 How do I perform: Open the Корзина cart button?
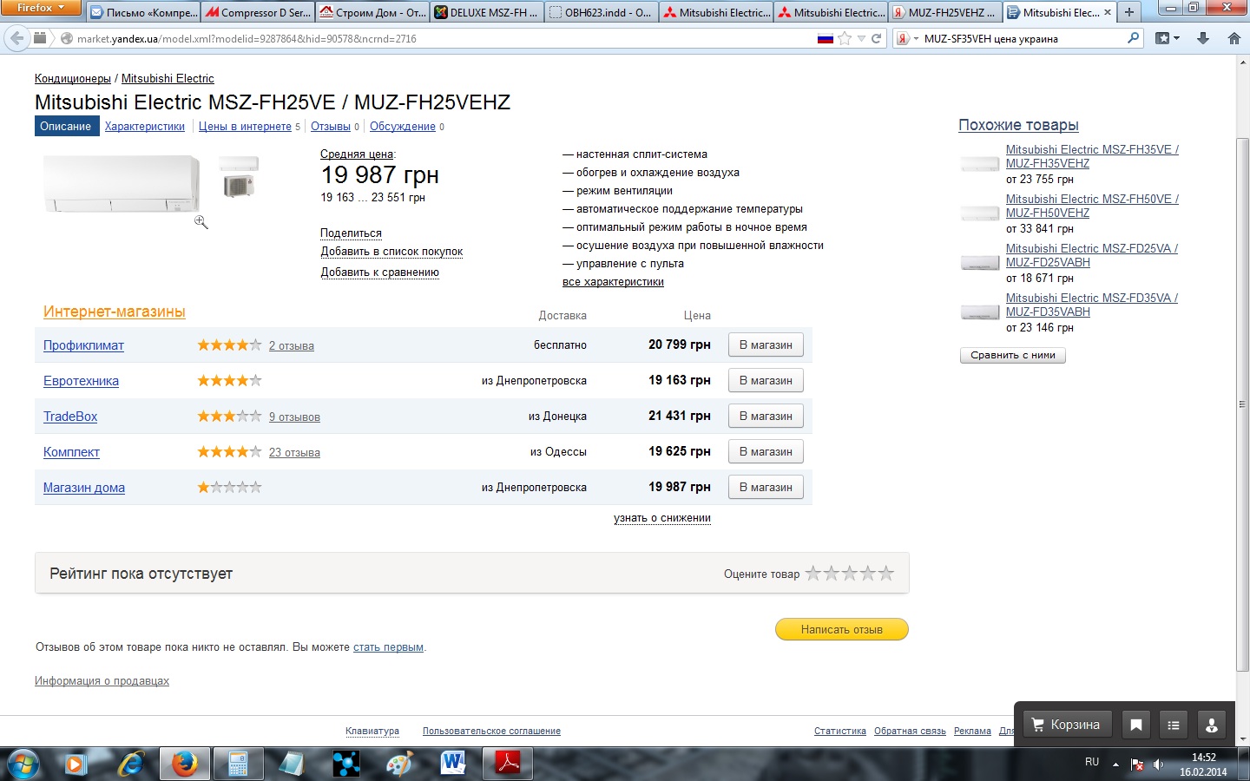tap(1065, 725)
